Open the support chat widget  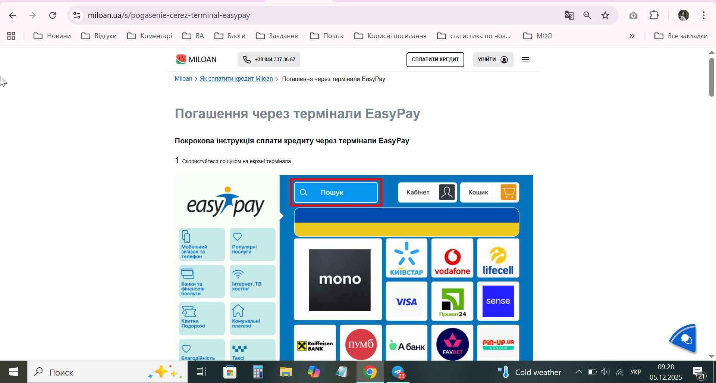683,338
